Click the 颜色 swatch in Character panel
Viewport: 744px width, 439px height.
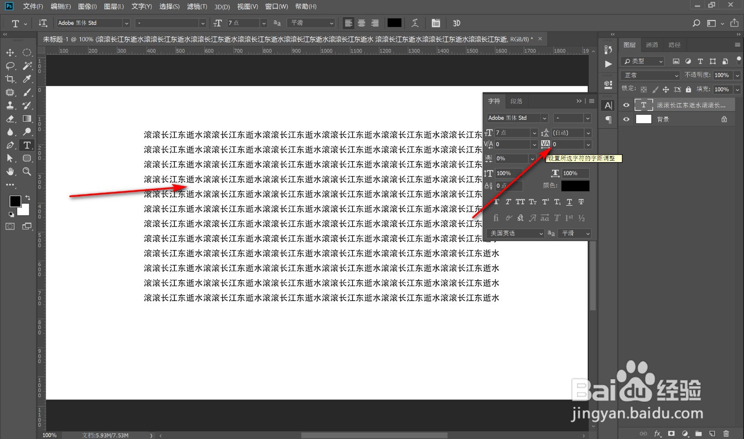(575, 186)
